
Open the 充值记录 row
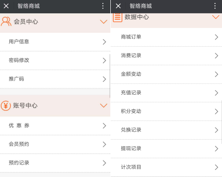pyautogui.click(x=166, y=93)
